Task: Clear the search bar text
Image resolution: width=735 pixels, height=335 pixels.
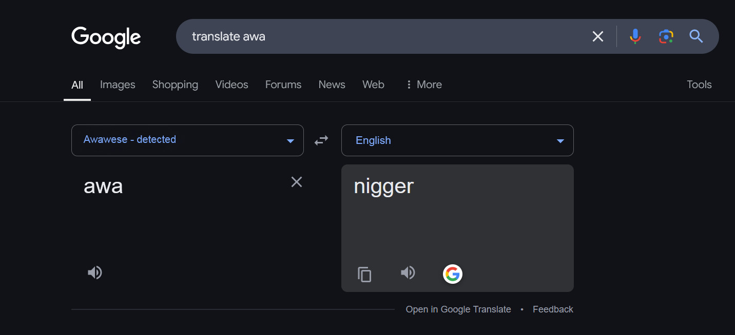Action: 598,36
